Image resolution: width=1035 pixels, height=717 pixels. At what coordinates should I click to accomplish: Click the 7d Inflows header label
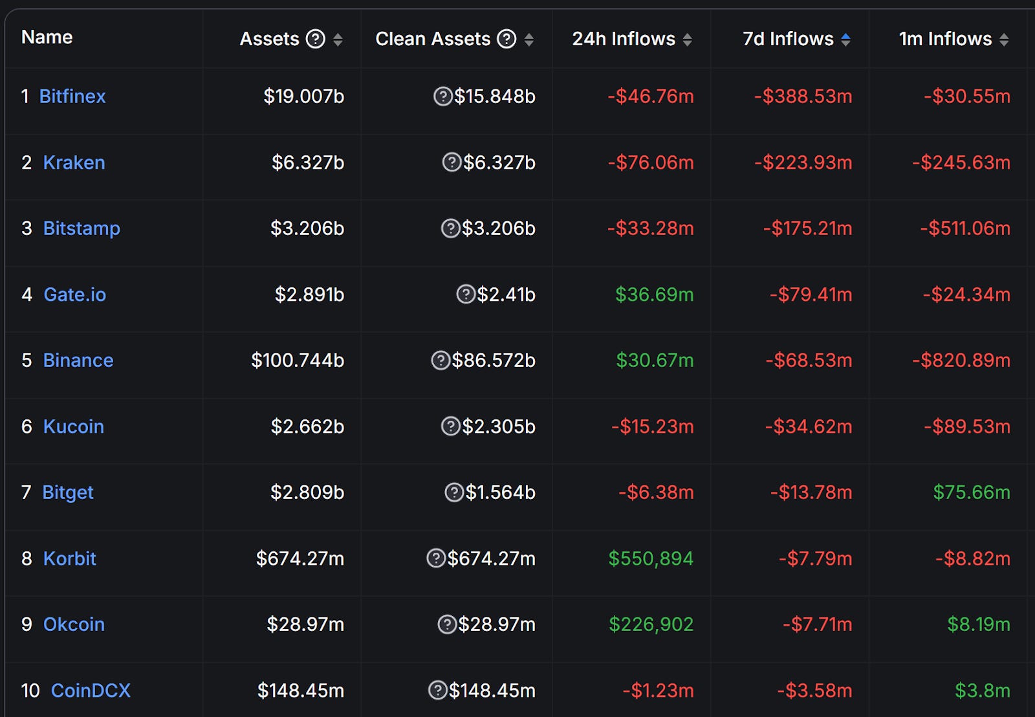click(789, 39)
